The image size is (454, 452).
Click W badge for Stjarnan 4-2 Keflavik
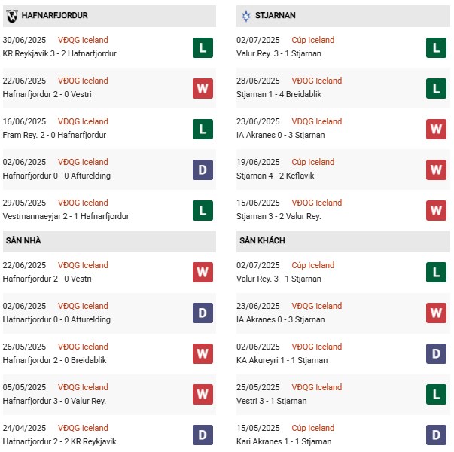pyautogui.click(x=435, y=169)
